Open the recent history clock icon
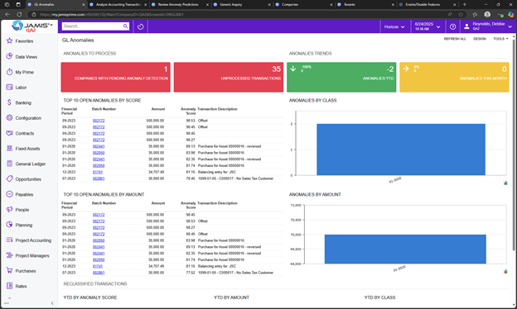517x309 pixels. [141, 26]
